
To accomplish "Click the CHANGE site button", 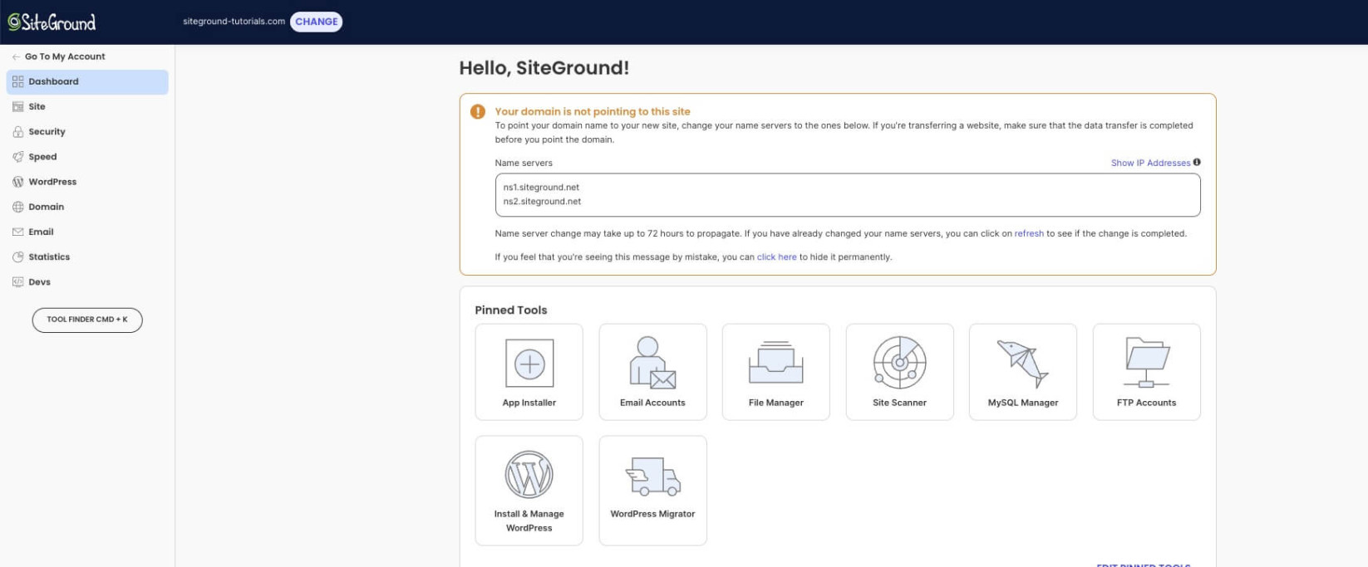I will (x=317, y=22).
